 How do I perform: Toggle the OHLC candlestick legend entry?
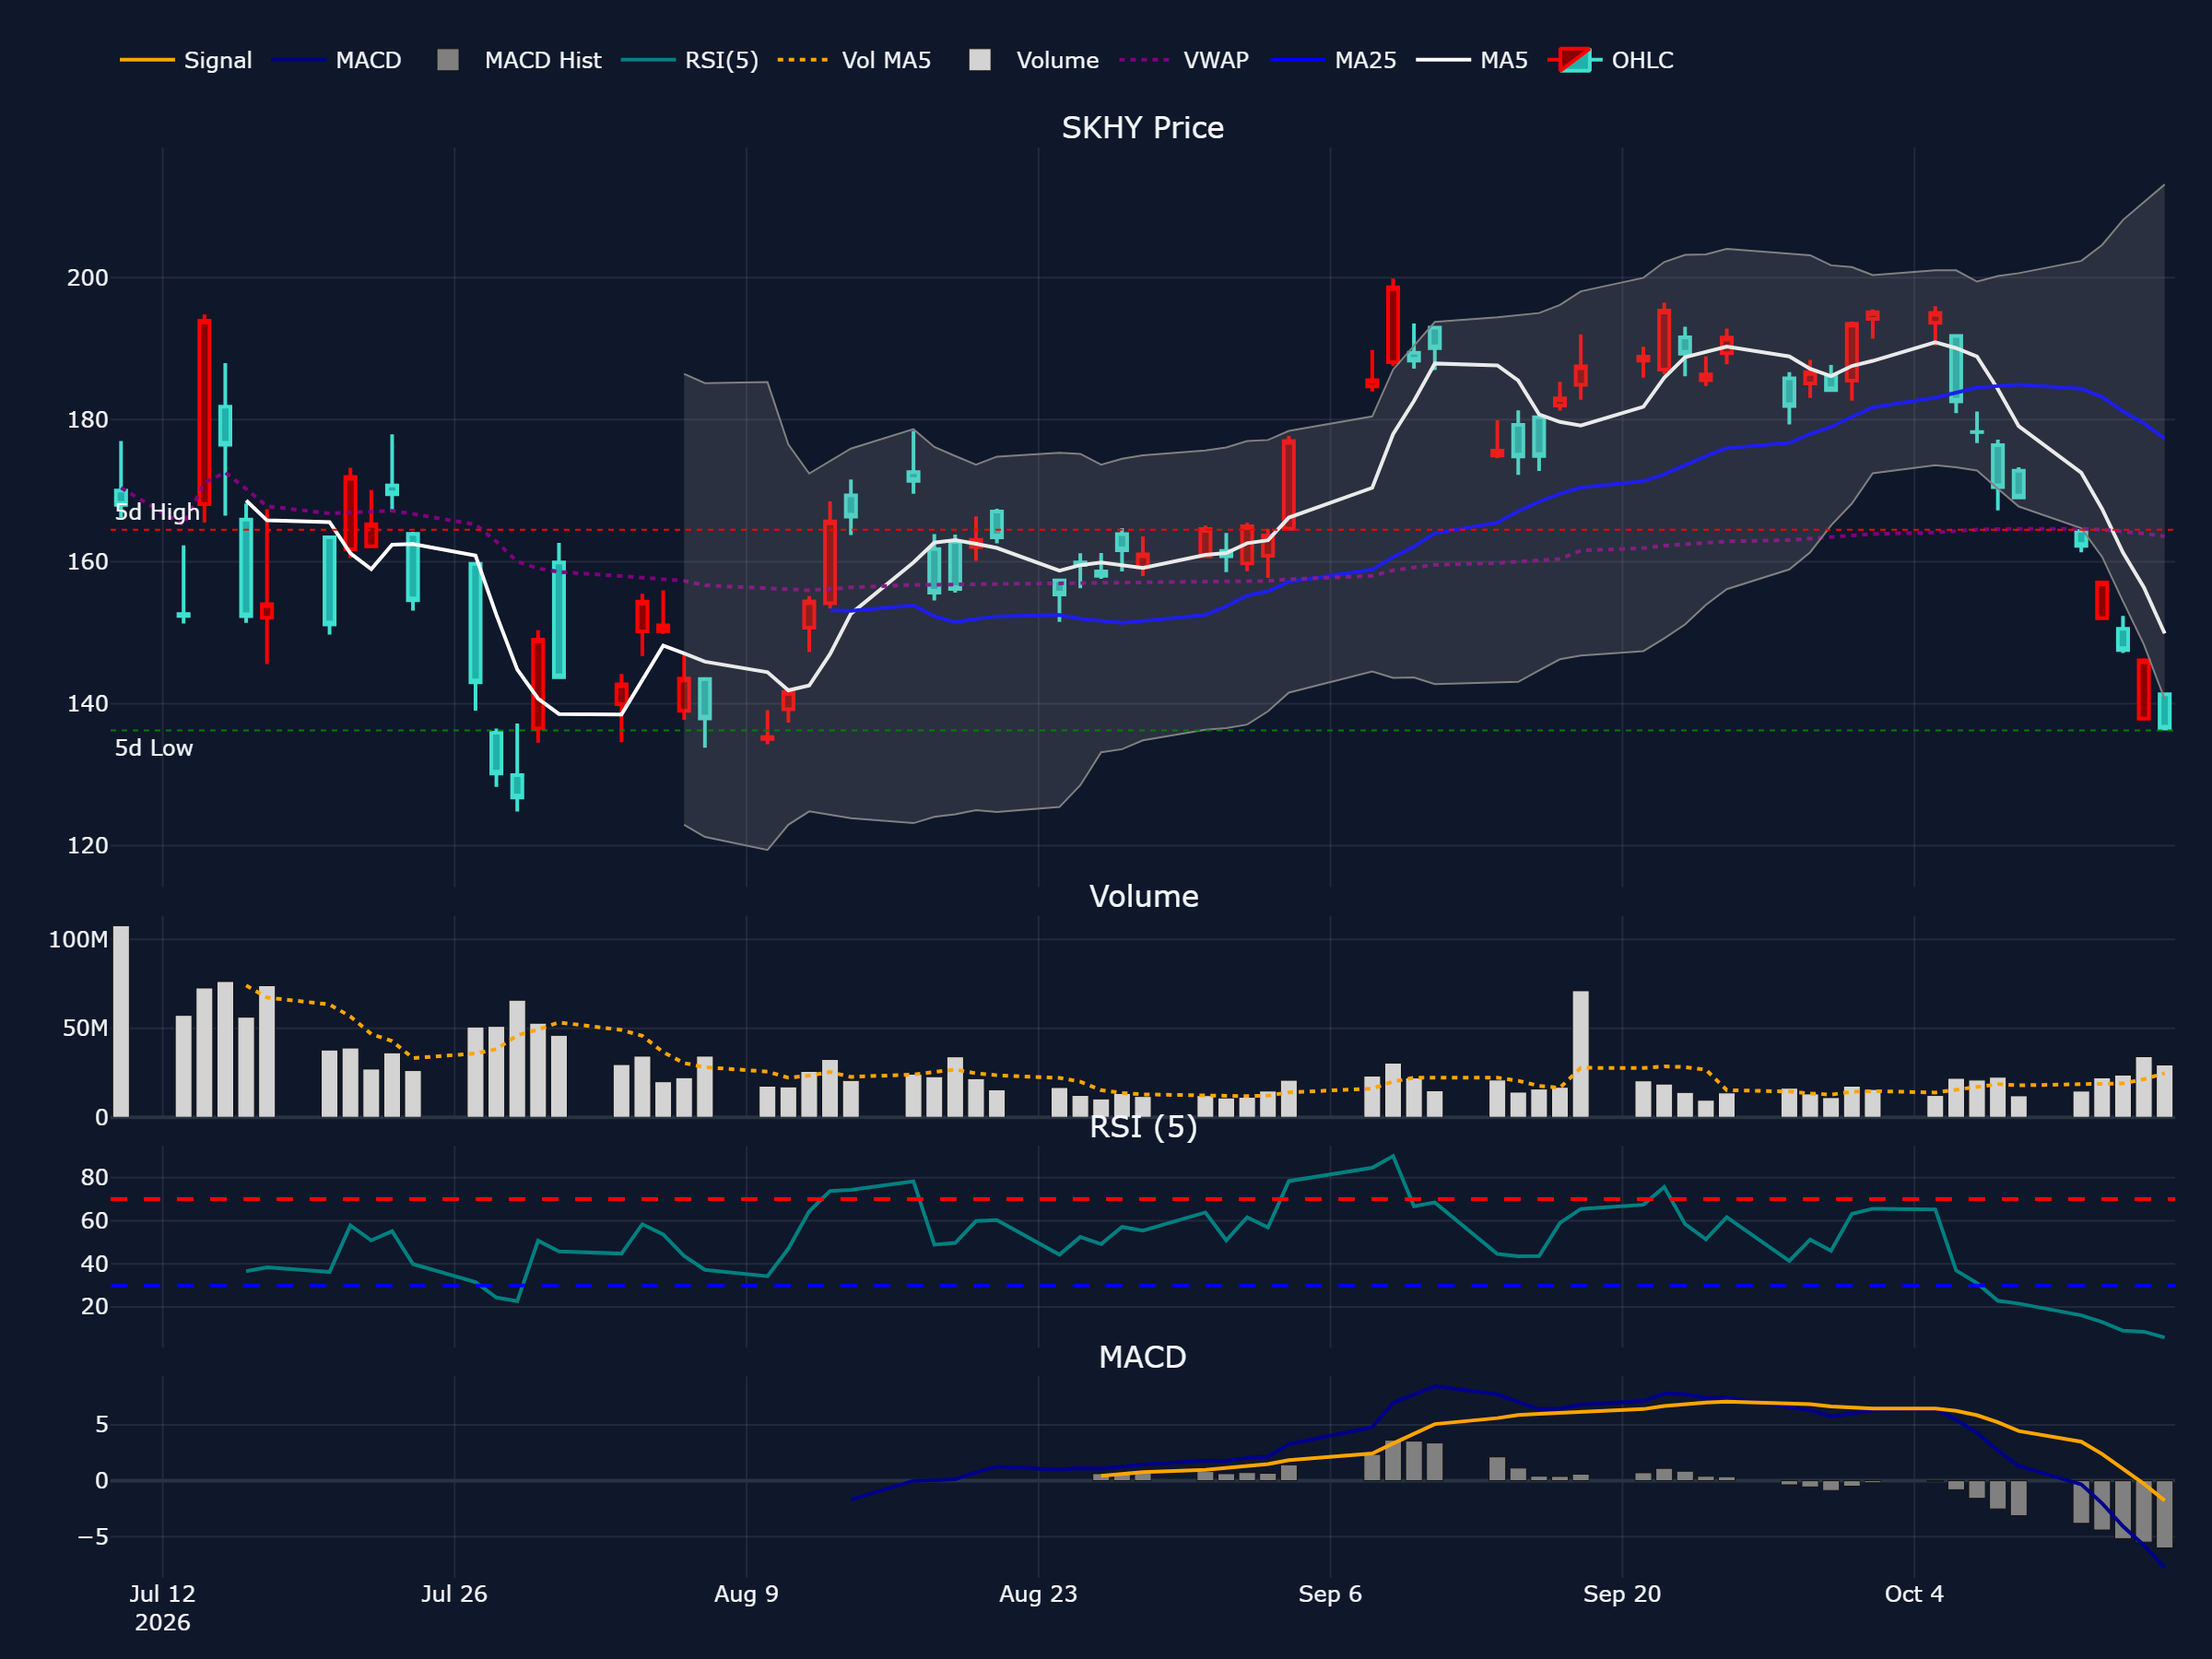(x=1610, y=60)
